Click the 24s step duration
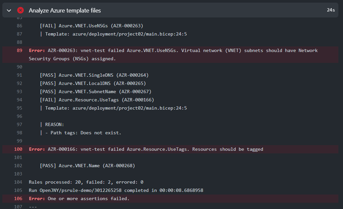Viewport: 343px width, 209px height. tap(331, 10)
